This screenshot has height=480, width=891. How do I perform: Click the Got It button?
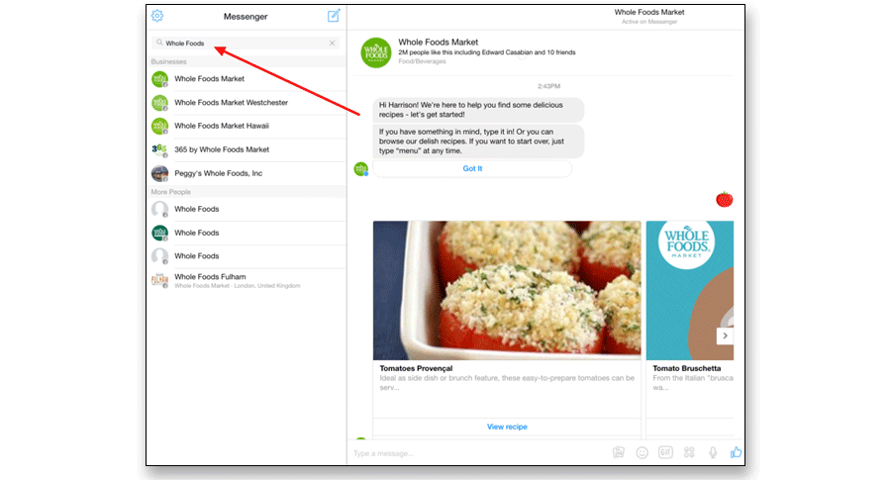(x=472, y=168)
